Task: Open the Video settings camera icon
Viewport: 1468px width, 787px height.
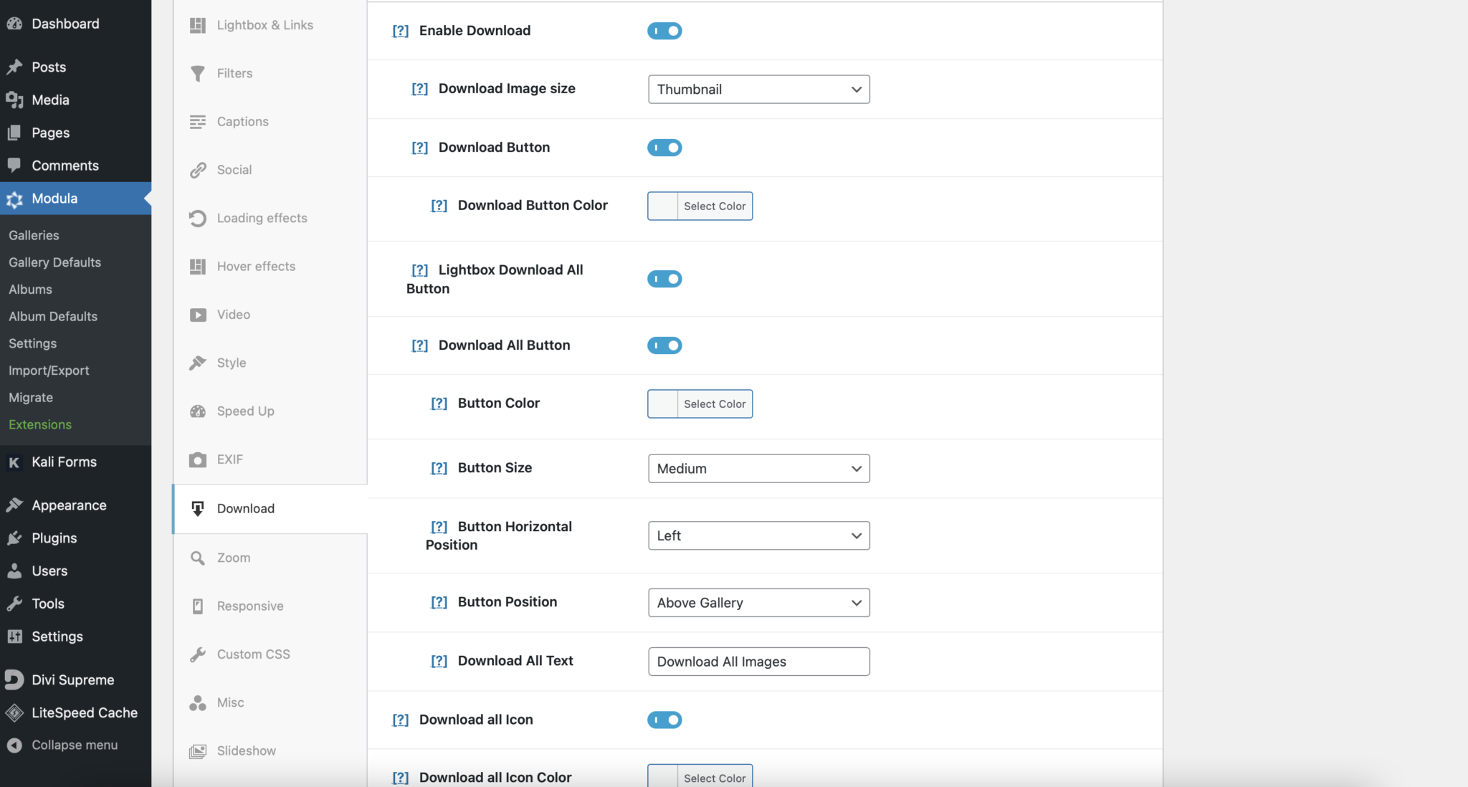Action: point(198,314)
